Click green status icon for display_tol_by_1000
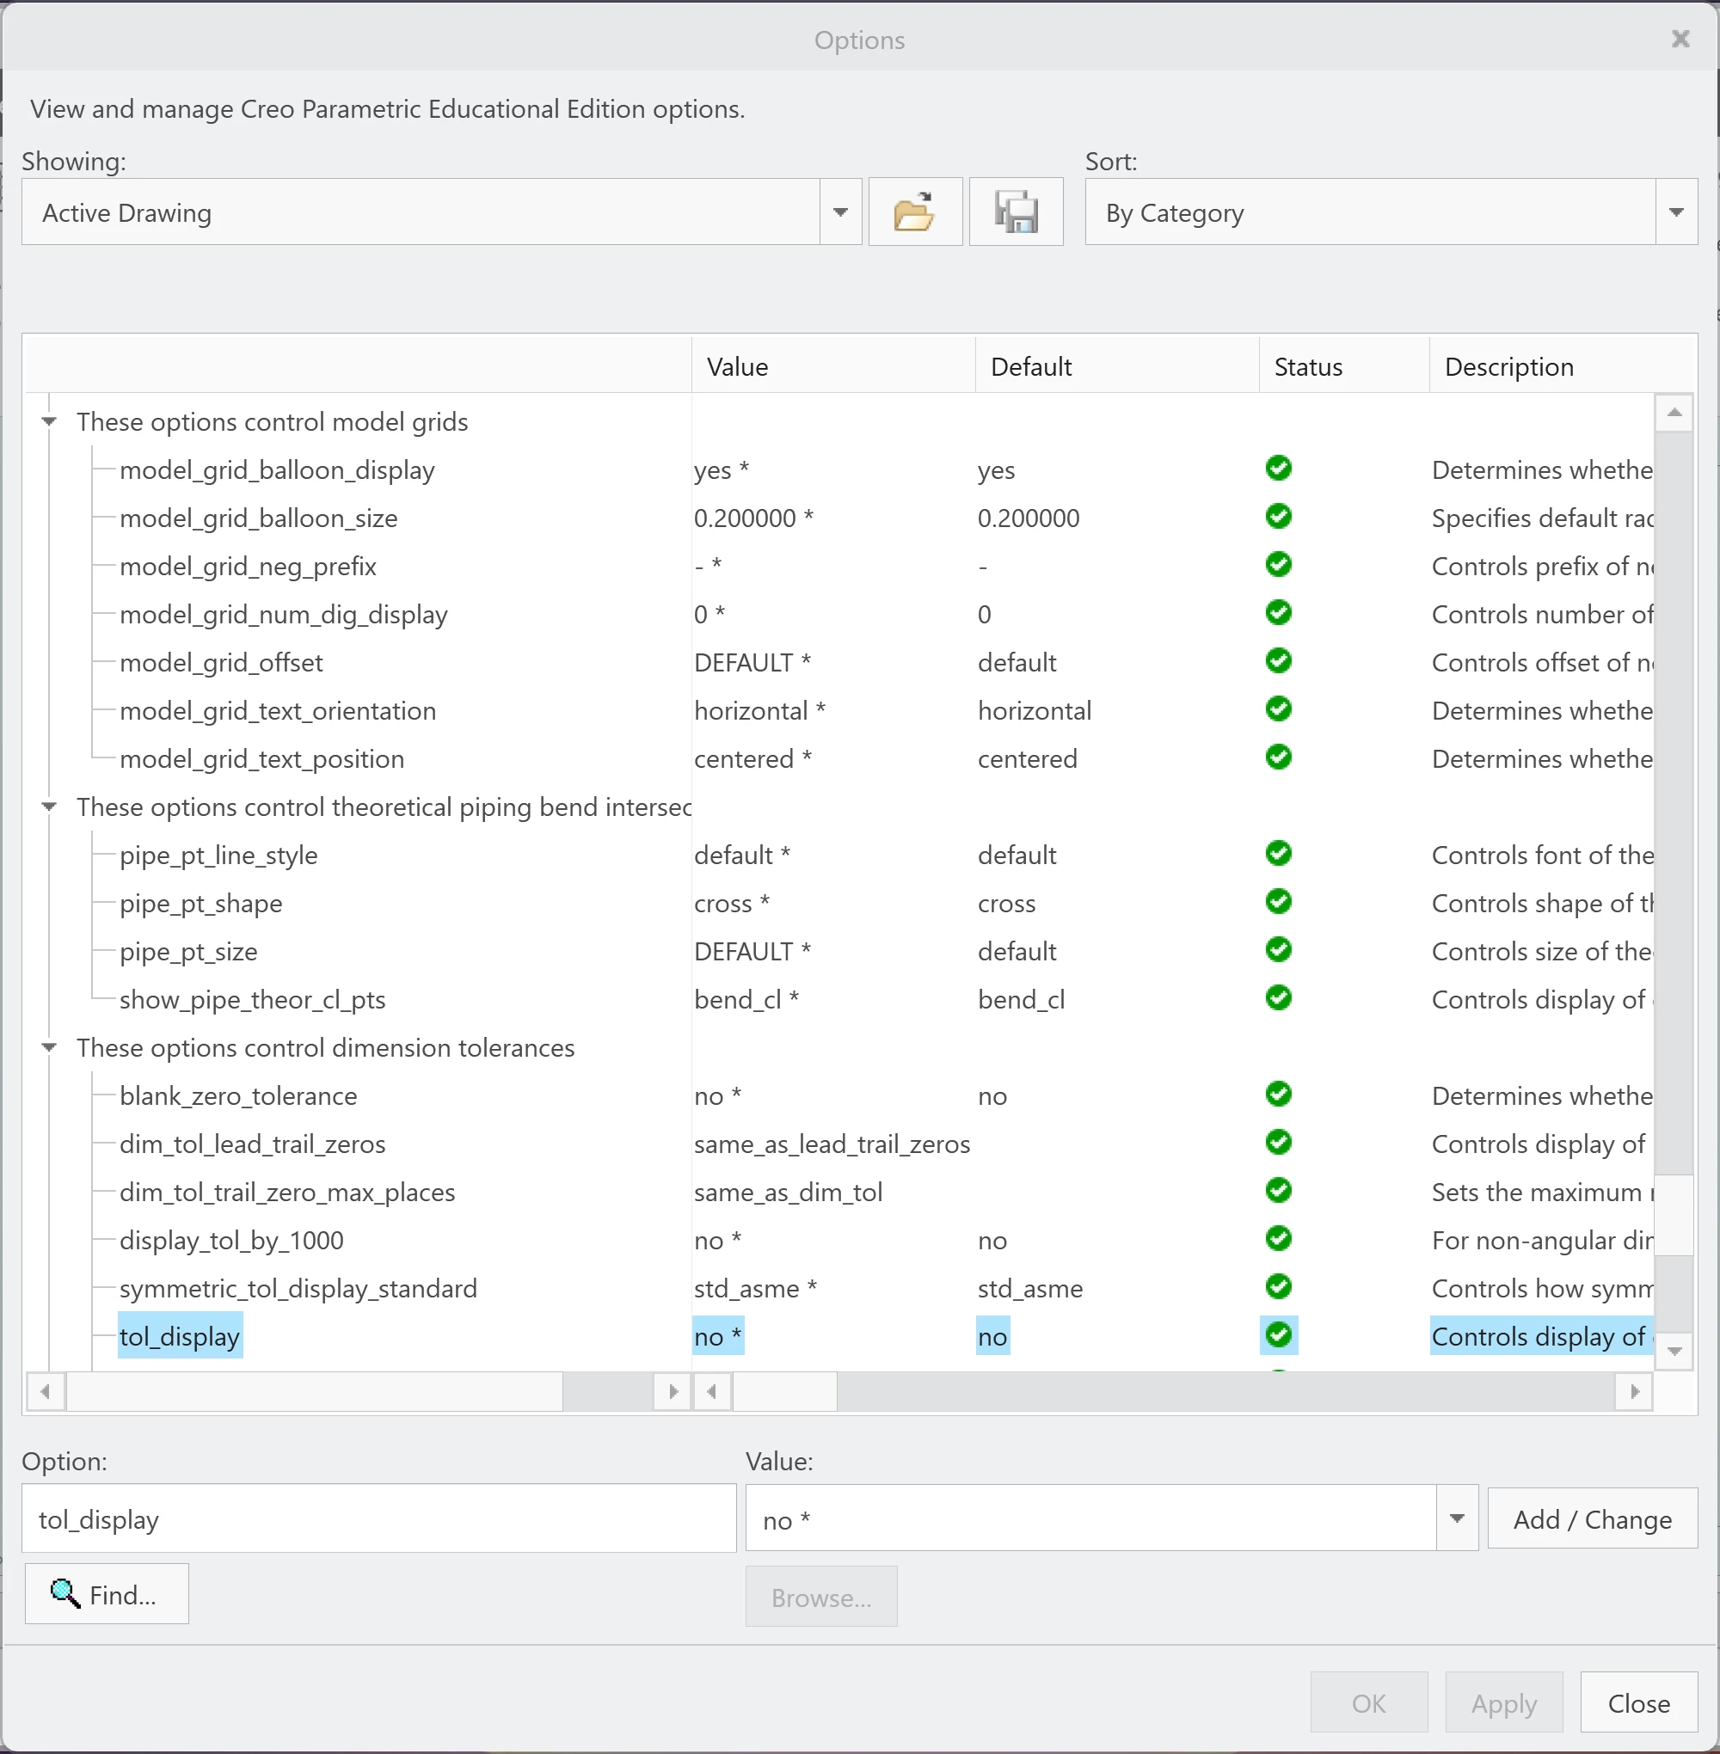 point(1279,1239)
